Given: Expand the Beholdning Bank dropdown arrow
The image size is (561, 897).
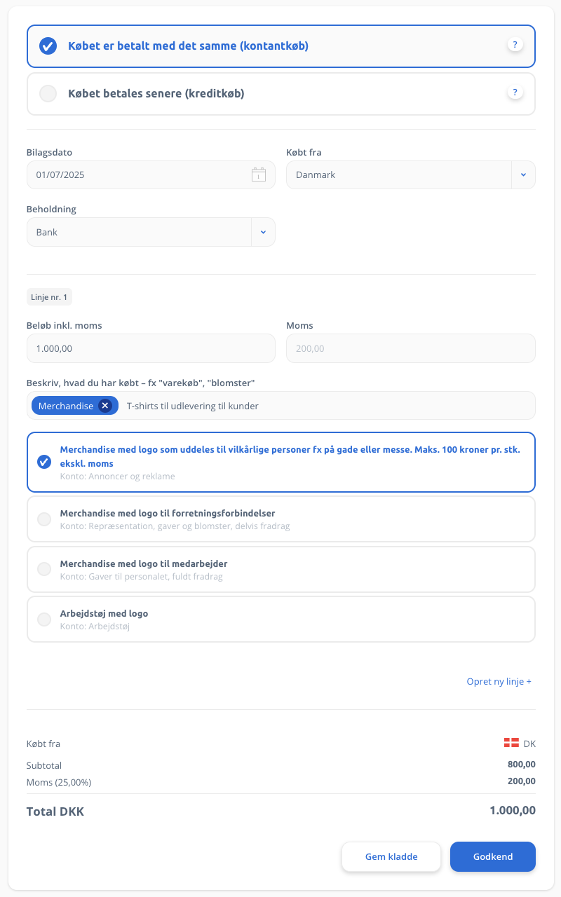Looking at the screenshot, I should tap(263, 232).
